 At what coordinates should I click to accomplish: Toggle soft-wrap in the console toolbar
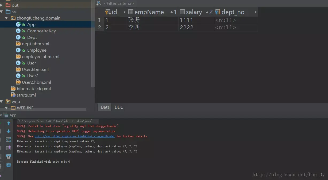[x=9, y=140]
